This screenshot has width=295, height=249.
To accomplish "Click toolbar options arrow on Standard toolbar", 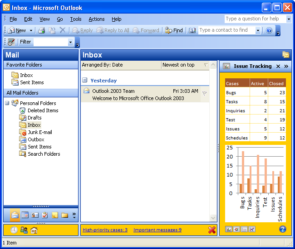I will click(278, 30).
